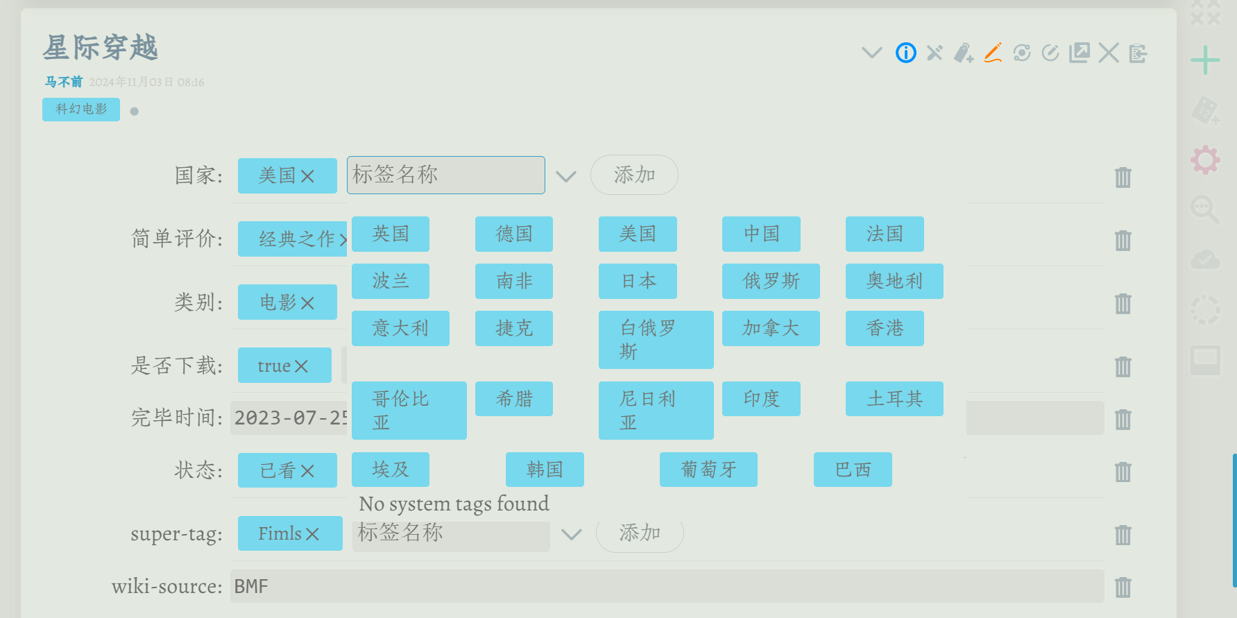1237x618 pixels.
Task: Close the 星际穿越 tiddler
Action: click(x=1109, y=53)
